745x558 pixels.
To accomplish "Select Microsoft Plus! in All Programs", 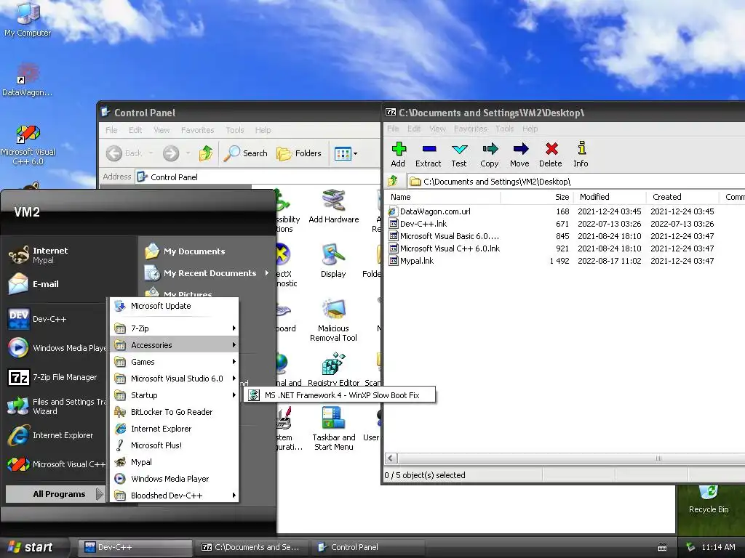I will click(x=175, y=445).
